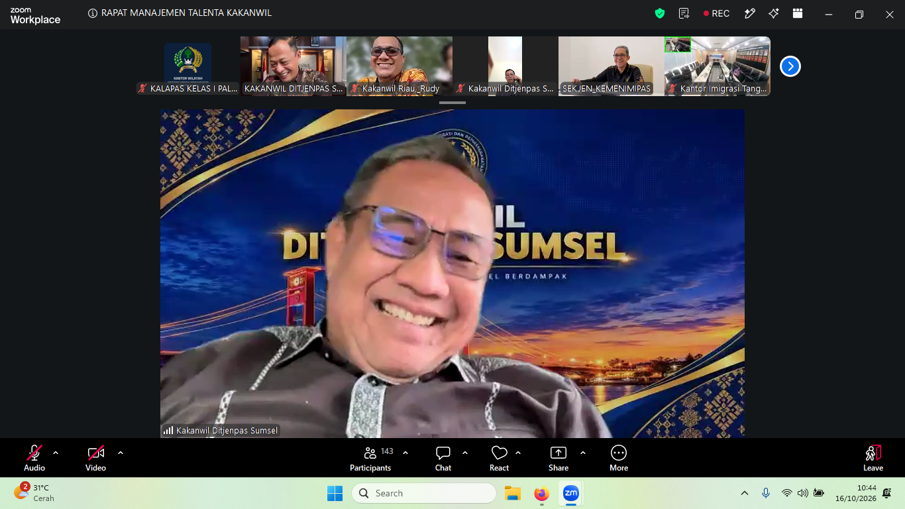Expand audio options arrow

point(56,453)
